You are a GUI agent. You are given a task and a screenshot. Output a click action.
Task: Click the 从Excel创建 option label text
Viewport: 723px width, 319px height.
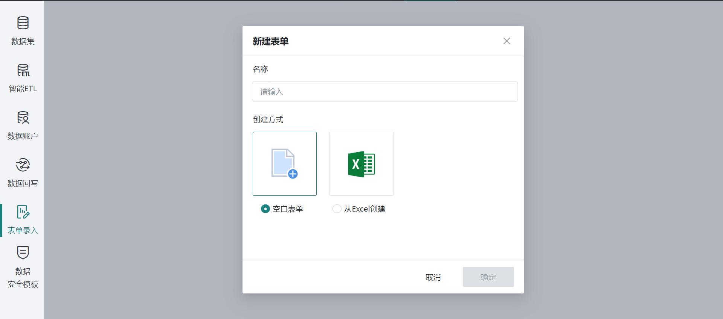coord(365,209)
